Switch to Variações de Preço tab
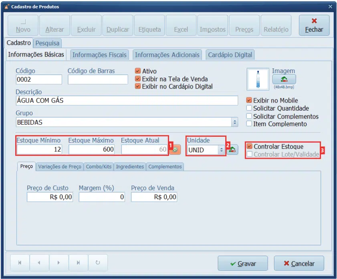This screenshot has height=279, width=337. coord(60,167)
